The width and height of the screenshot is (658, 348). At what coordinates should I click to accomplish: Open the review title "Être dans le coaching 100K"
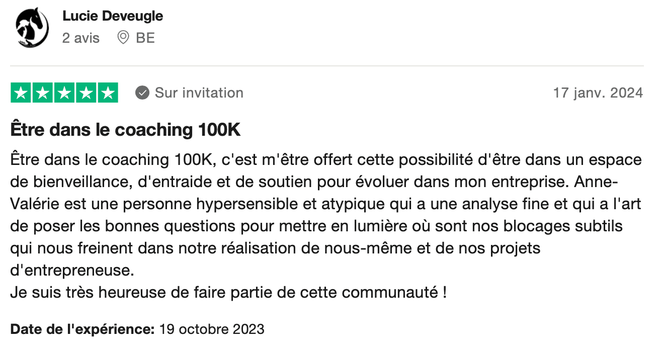[x=125, y=130]
